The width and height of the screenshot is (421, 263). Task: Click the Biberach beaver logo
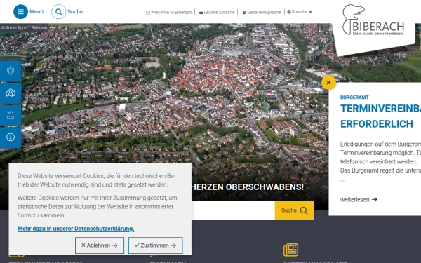[373, 20]
